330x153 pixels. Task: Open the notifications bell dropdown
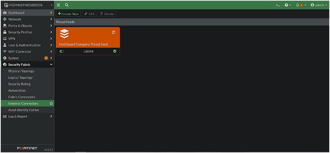(x=301, y=5)
